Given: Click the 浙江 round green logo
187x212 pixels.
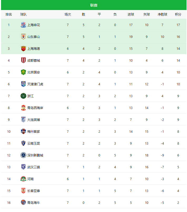Looking at the screenshot, I should tap(23, 96).
